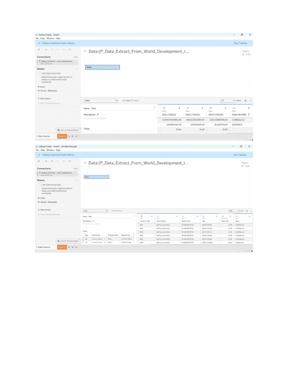
Task: Click the Abc type icon above 2024 (Yr2024) column
Action: click(x=234, y=108)
